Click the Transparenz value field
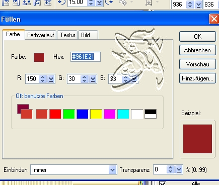 [x=160, y=170]
